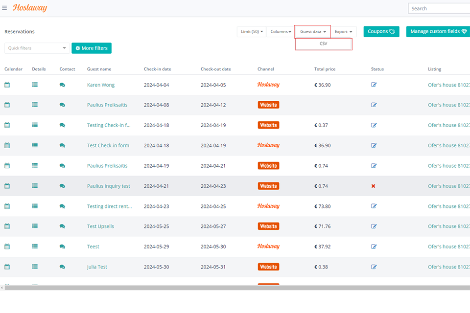Expand the Quick filters combo box
This screenshot has height=313, width=470.
[37, 48]
